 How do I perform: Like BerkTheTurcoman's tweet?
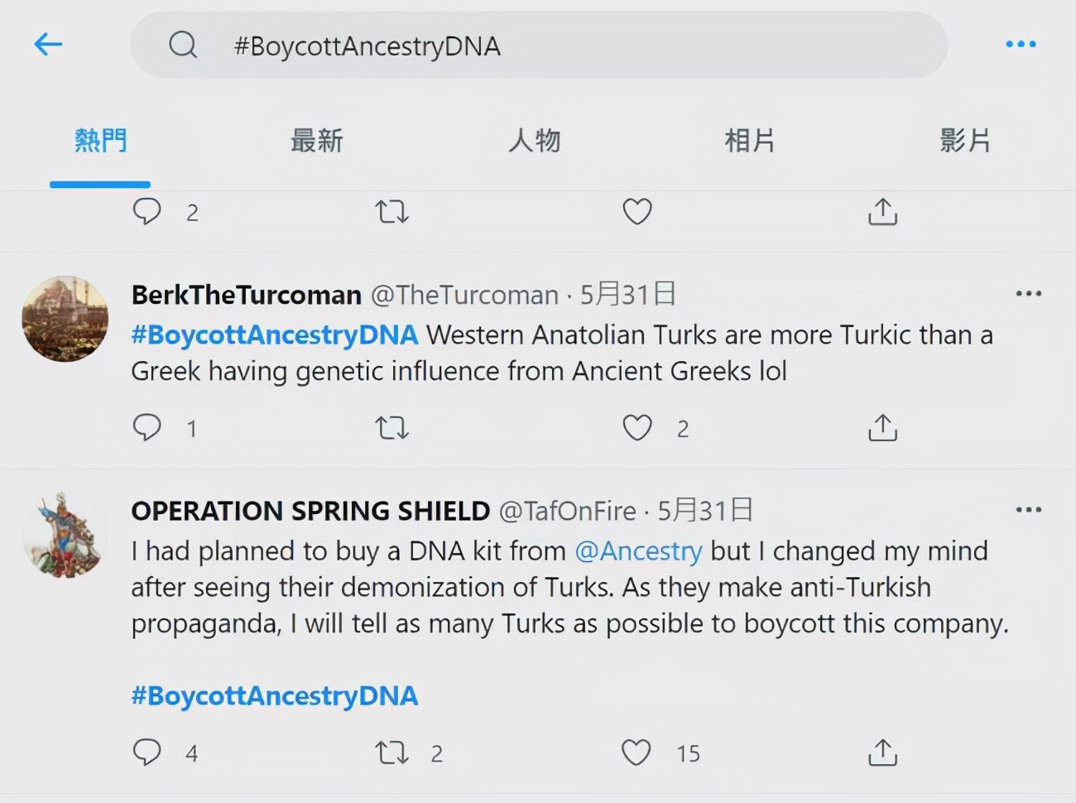[636, 428]
